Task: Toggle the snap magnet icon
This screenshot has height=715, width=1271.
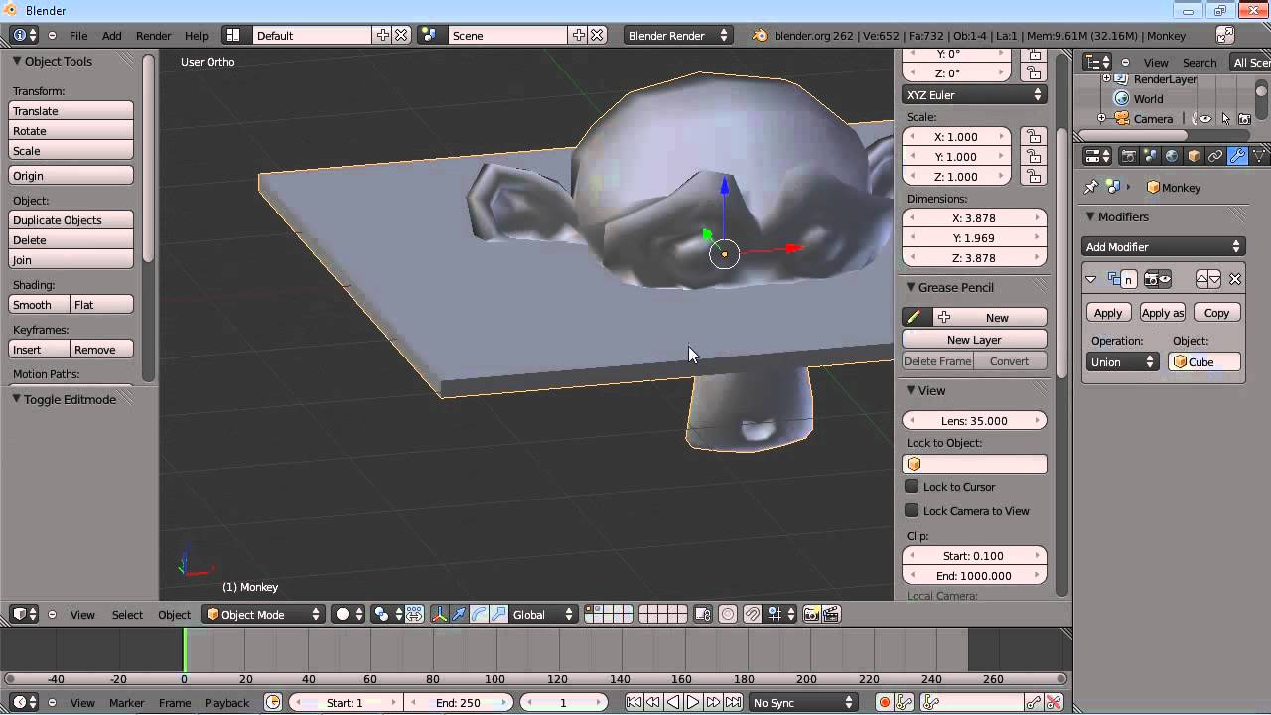Action: [752, 614]
